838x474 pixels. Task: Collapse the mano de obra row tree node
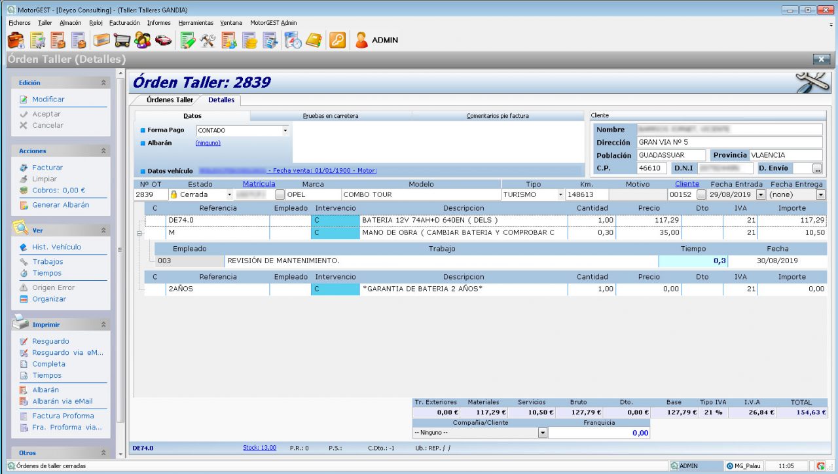(139, 233)
